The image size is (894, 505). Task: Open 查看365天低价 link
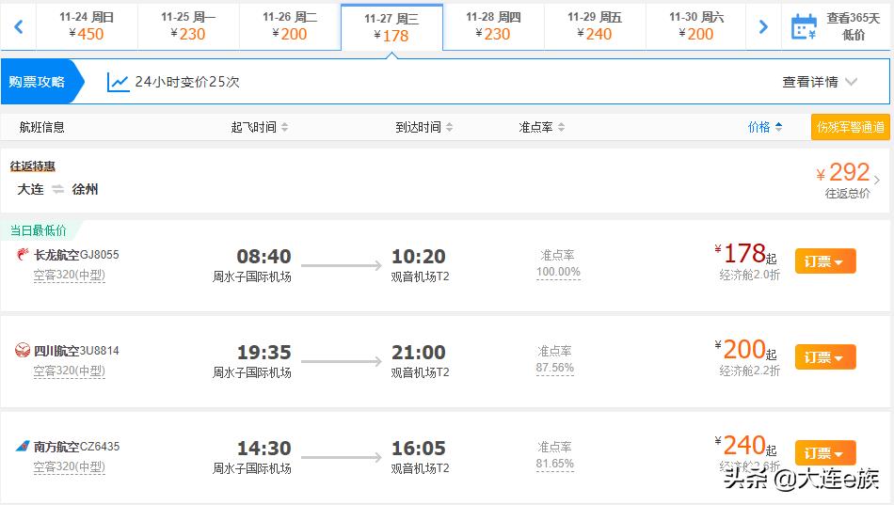point(853,26)
